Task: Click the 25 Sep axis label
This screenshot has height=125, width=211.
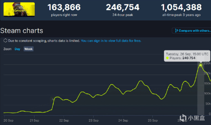Action: [153, 120]
